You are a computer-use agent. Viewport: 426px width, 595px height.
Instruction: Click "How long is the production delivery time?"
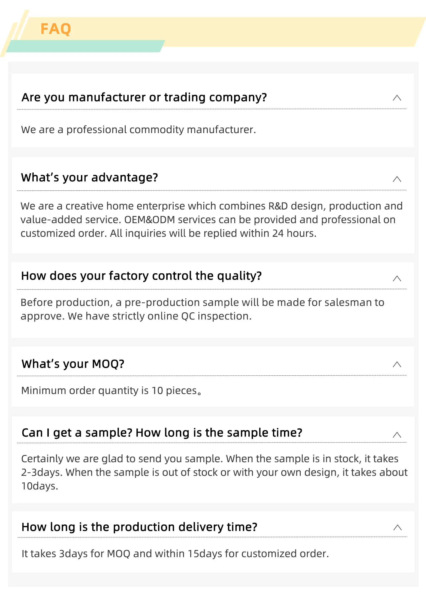[139, 527]
